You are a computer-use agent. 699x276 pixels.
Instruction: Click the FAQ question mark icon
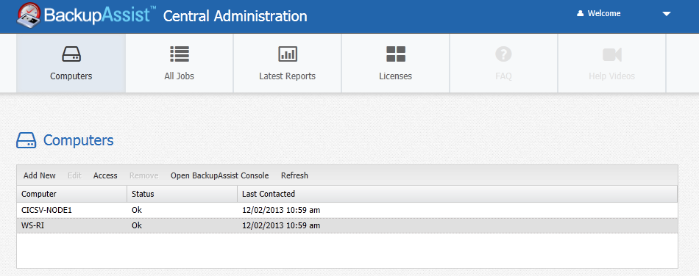[503, 54]
